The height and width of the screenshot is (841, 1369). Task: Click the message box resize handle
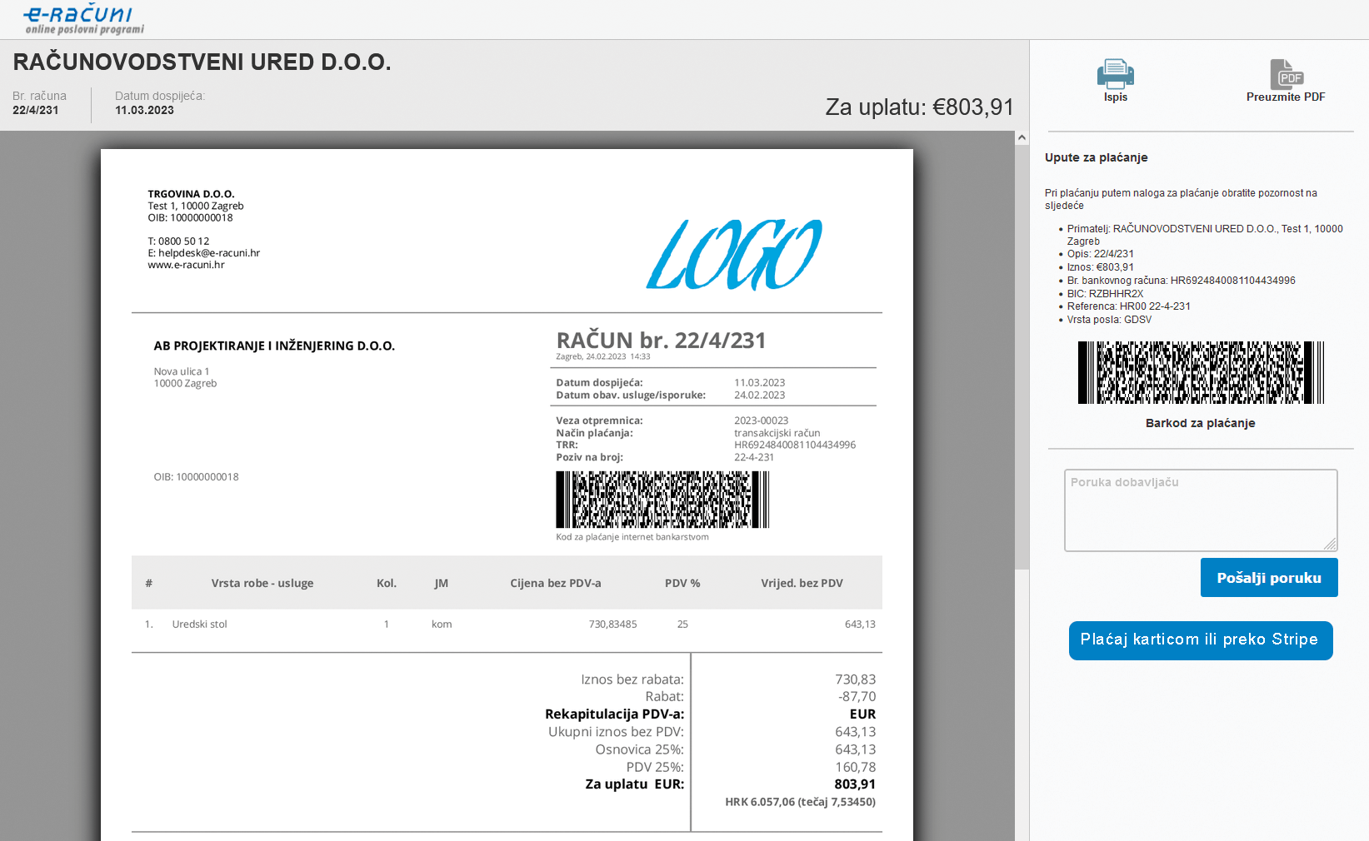pos(1330,544)
